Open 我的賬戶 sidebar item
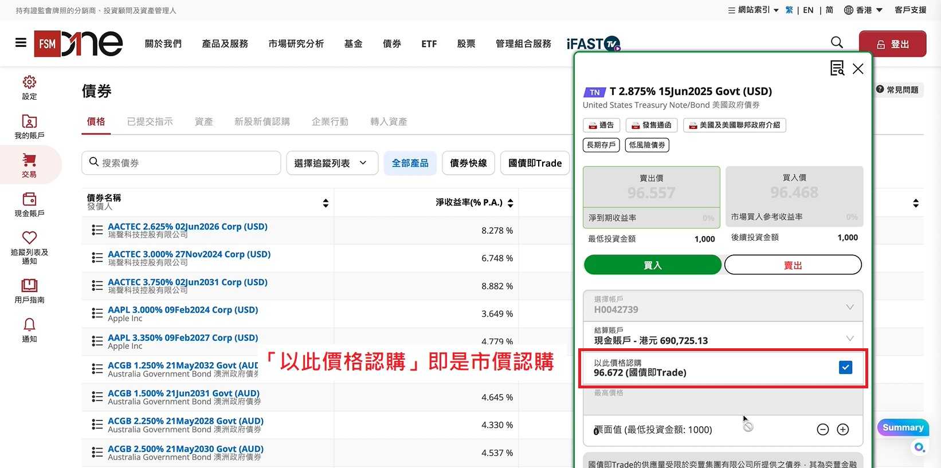Image resolution: width=941 pixels, height=468 pixels. tap(29, 127)
